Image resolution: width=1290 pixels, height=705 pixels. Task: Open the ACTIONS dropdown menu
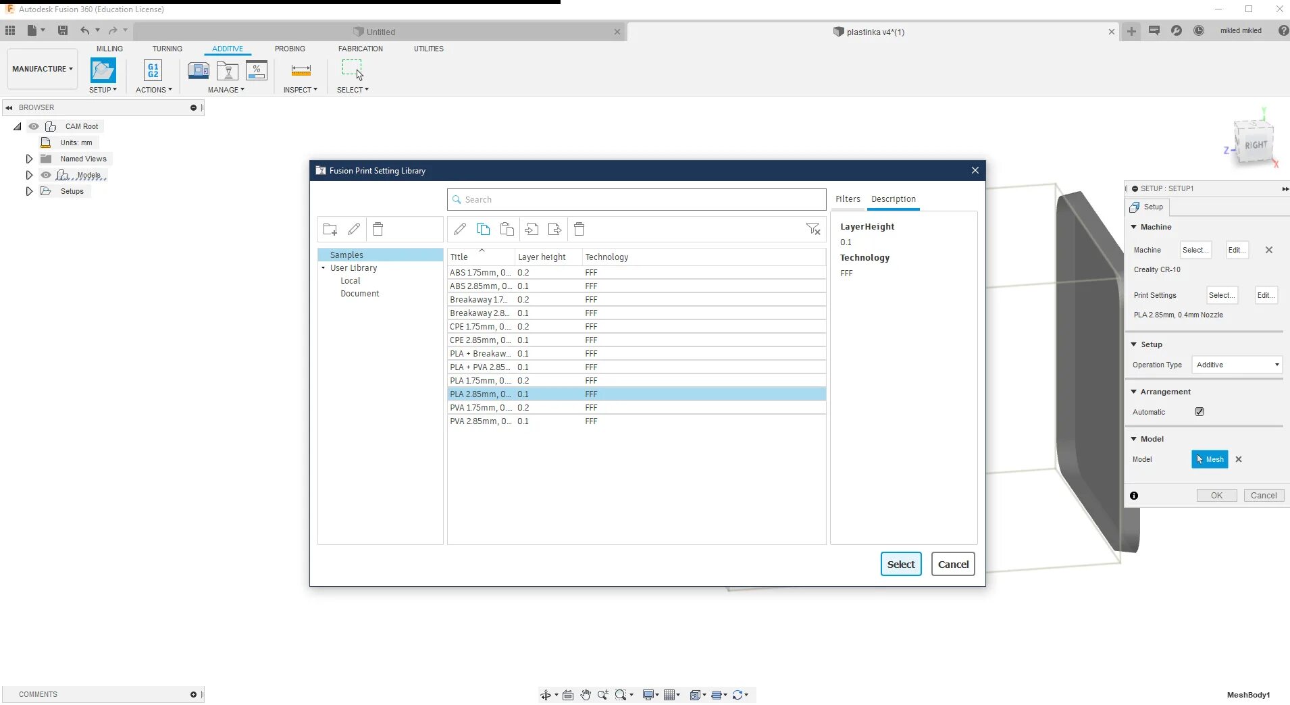[x=154, y=90]
